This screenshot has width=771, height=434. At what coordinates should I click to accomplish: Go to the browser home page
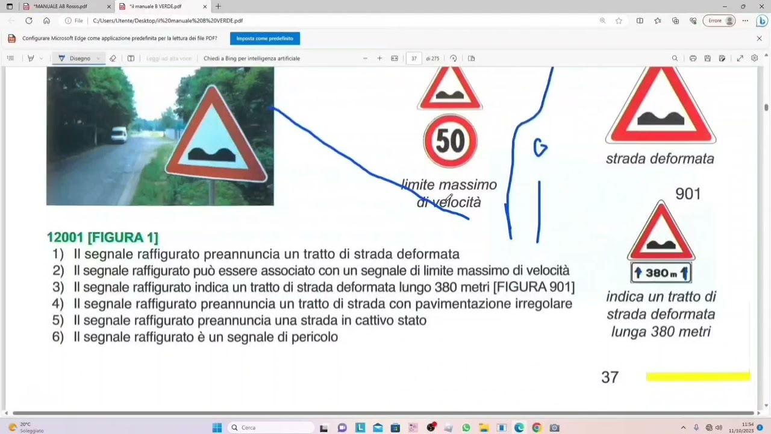46,20
